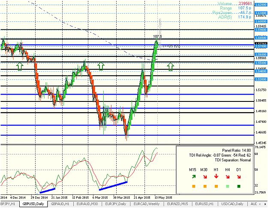The image size is (268, 208).
Task: Click the 1.58000 price level label
Action: pos(261,38)
